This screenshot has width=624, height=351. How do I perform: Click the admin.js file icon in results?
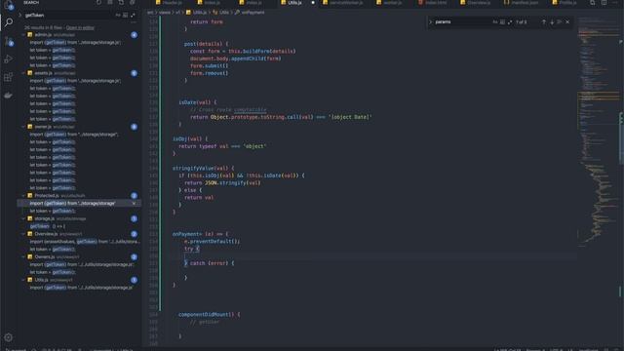point(30,35)
